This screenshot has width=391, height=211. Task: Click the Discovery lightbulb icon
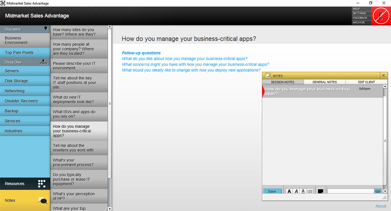click(x=46, y=29)
